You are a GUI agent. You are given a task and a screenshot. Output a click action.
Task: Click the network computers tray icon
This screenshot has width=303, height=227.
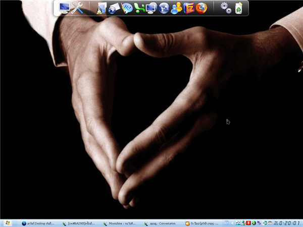coord(259,223)
